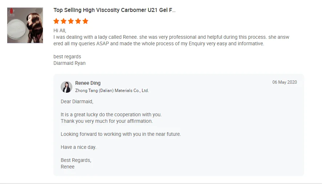Viewport: 330px width, 184px height.
Task: Click the second orange rating star
Action: pos(64,21)
